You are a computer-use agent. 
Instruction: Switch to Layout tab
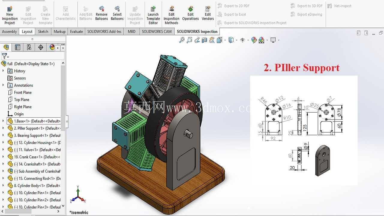coord(27,31)
